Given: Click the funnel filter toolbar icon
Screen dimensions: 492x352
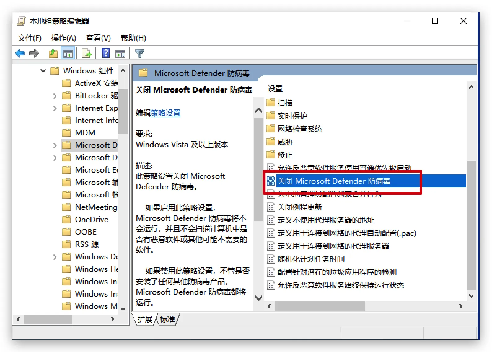Looking at the screenshot, I should click(140, 54).
